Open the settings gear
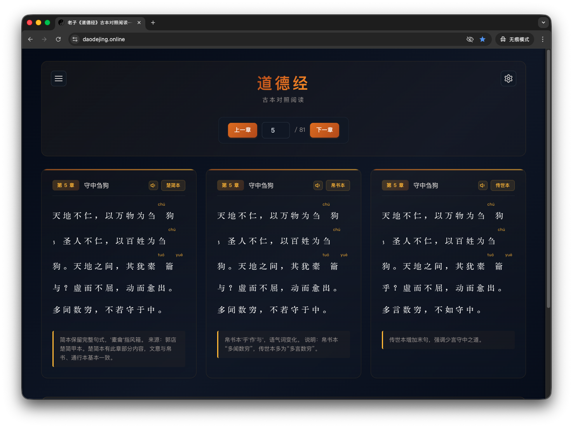 [508, 79]
